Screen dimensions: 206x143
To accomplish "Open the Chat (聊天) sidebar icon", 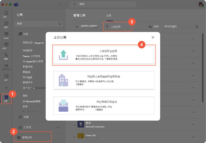I will click(6, 23).
